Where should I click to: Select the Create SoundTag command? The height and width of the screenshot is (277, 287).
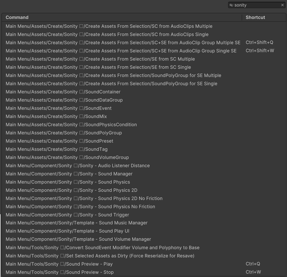(143, 149)
